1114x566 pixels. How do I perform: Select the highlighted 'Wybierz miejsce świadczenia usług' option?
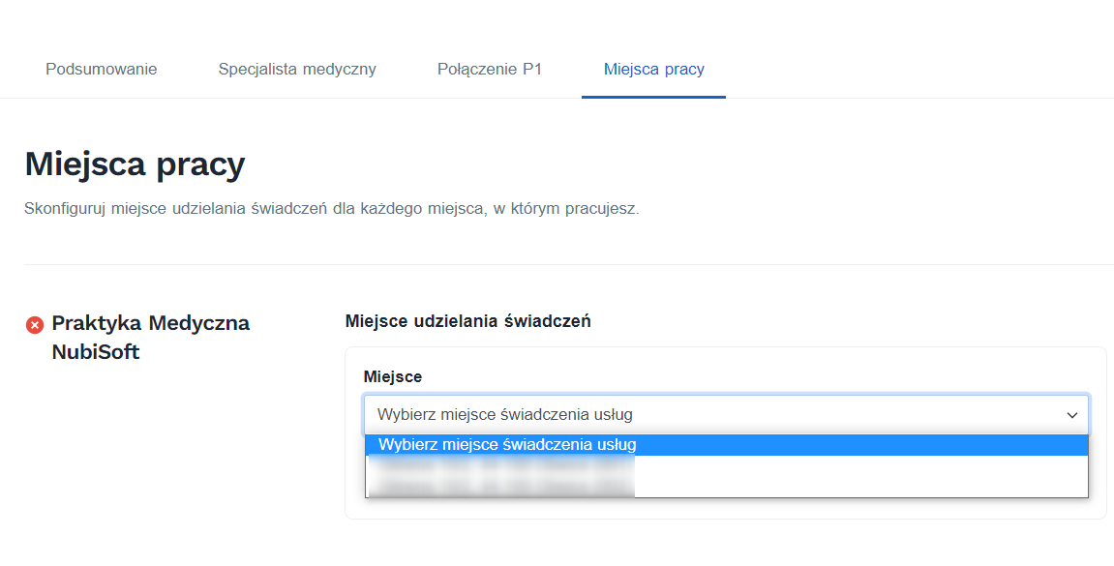677,445
